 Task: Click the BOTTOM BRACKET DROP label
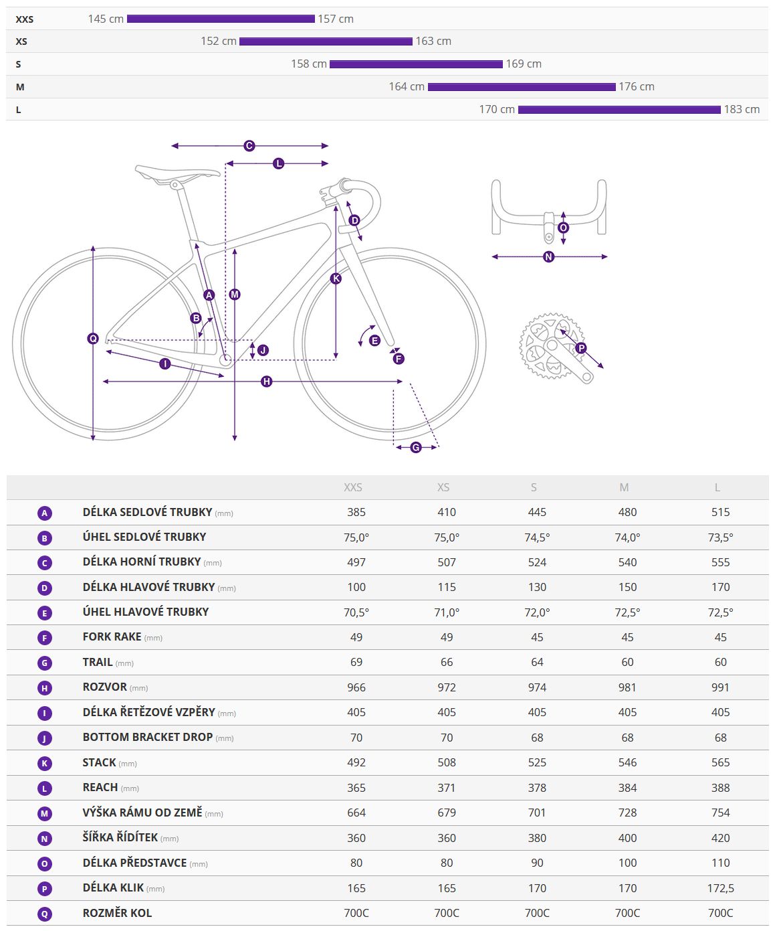[x=147, y=737]
